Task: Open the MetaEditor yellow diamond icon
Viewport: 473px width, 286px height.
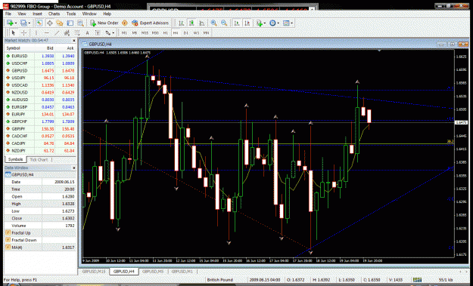Action: (125, 23)
